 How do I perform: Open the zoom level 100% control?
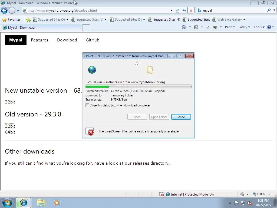coord(259,194)
